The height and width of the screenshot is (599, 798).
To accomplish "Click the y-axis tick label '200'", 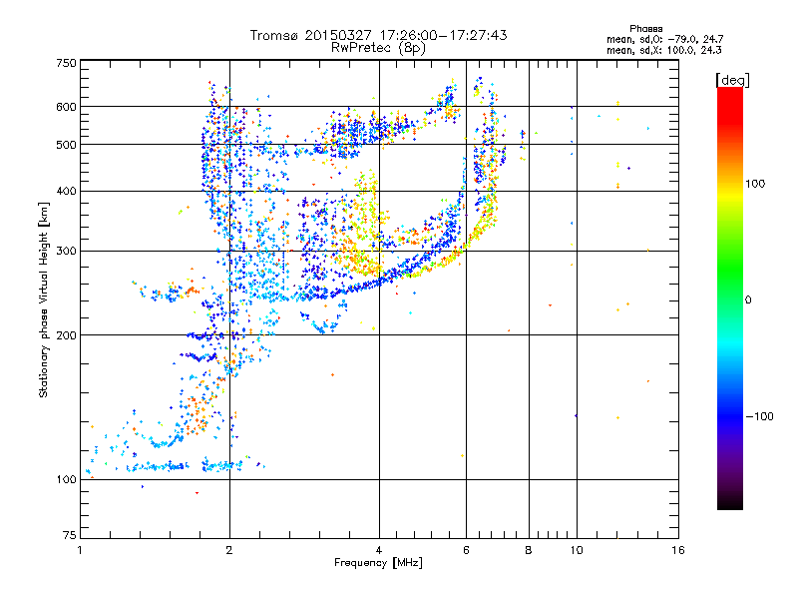I will coord(66,335).
